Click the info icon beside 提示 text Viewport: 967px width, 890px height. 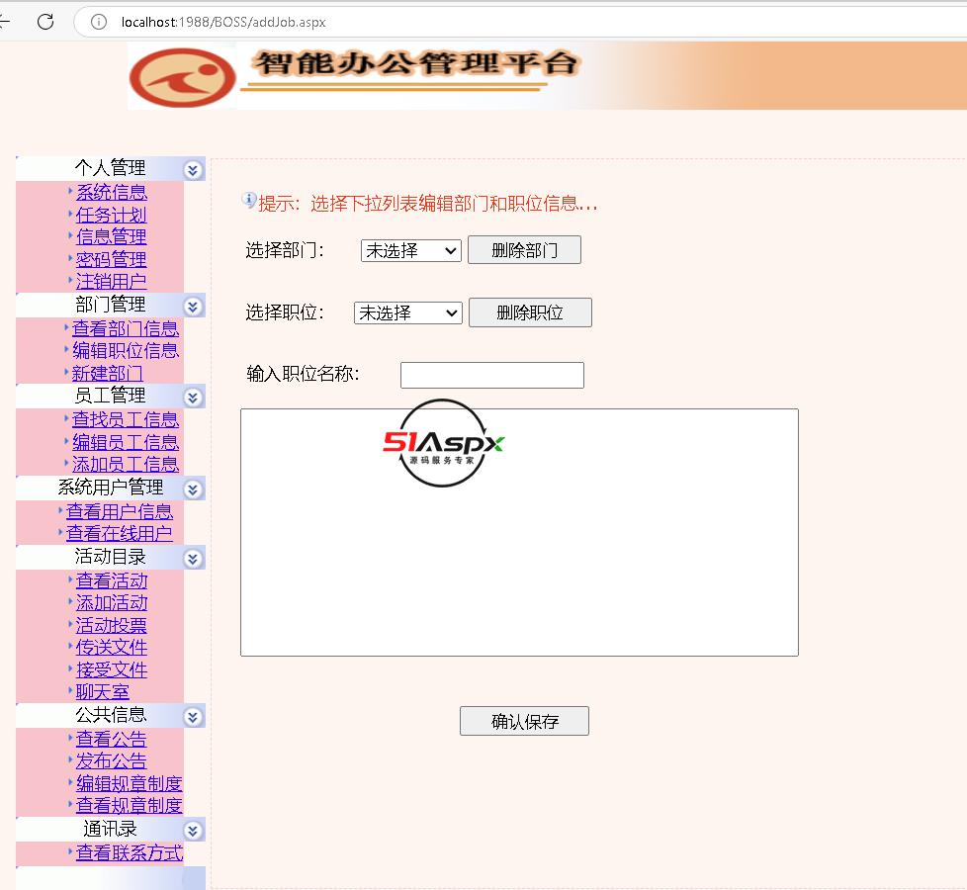coord(248,200)
